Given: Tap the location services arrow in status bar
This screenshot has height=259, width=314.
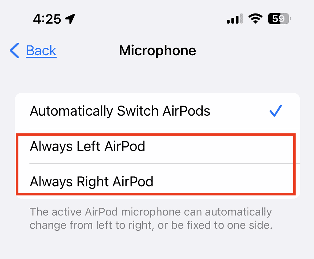Looking at the screenshot, I should (70, 19).
